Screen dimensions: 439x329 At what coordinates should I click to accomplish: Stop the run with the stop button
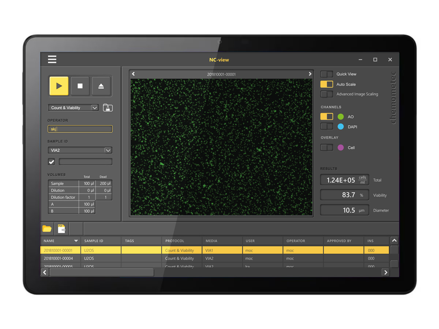pyautogui.click(x=80, y=86)
